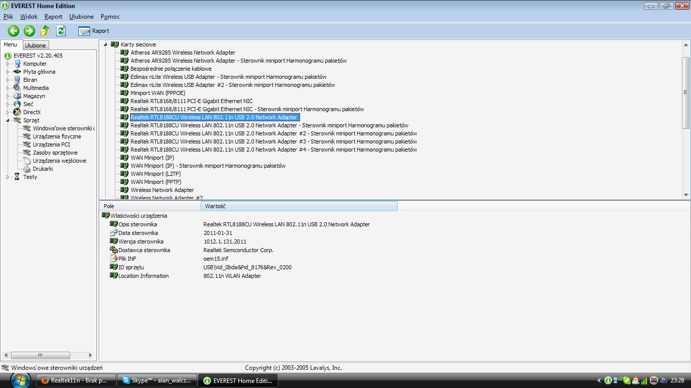Viewport: 691px width, 388px height.
Task: Click the Płyta główna icon
Action: pyautogui.click(x=17, y=72)
